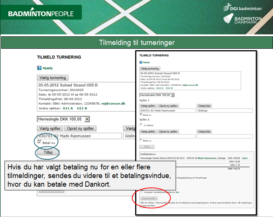Screen dimensions: 273x217
Task: Check the 'Accepter handelsbetingelserne' checkbox
Action: 141,192
